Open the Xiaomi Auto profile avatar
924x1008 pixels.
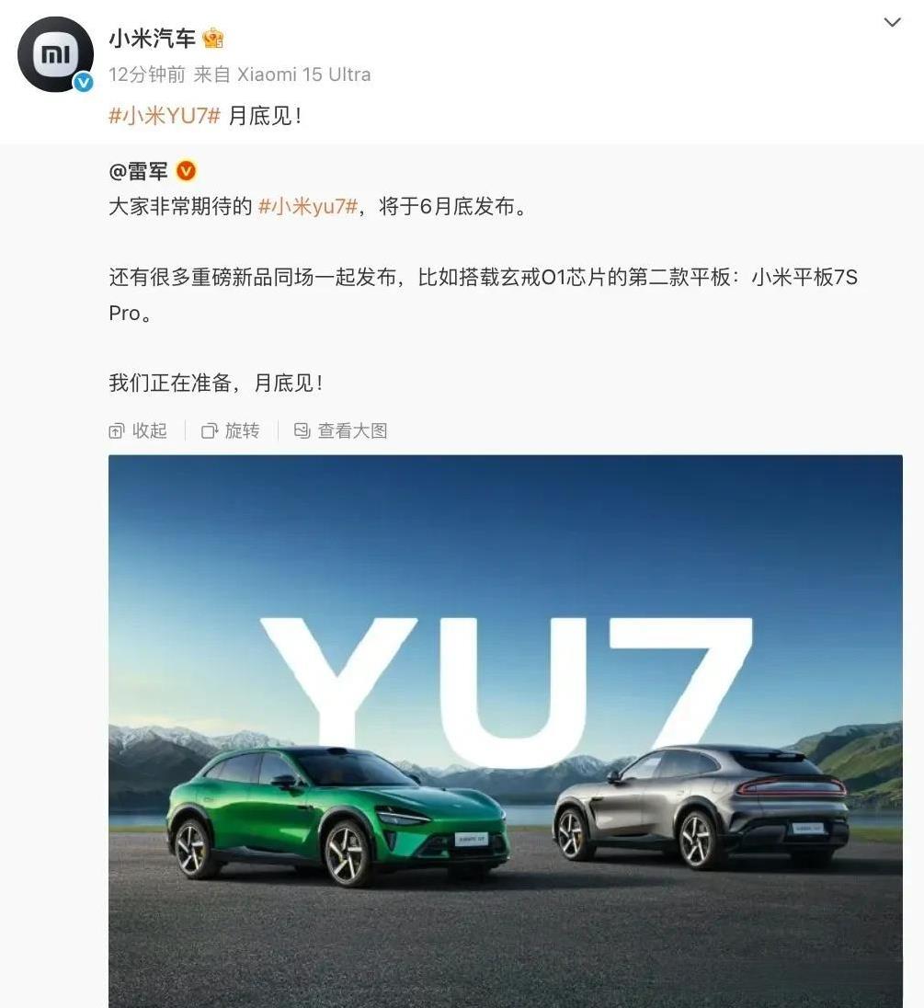point(55,54)
